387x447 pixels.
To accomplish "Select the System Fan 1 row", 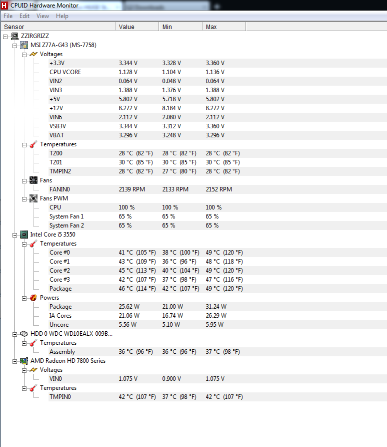I will (x=217, y=216).
